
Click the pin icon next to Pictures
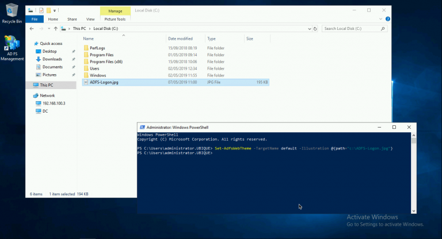73,75
